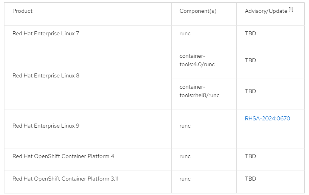Click runc component for OpenShift Platform 3.11
This screenshot has width=309, height=195.
click(185, 179)
